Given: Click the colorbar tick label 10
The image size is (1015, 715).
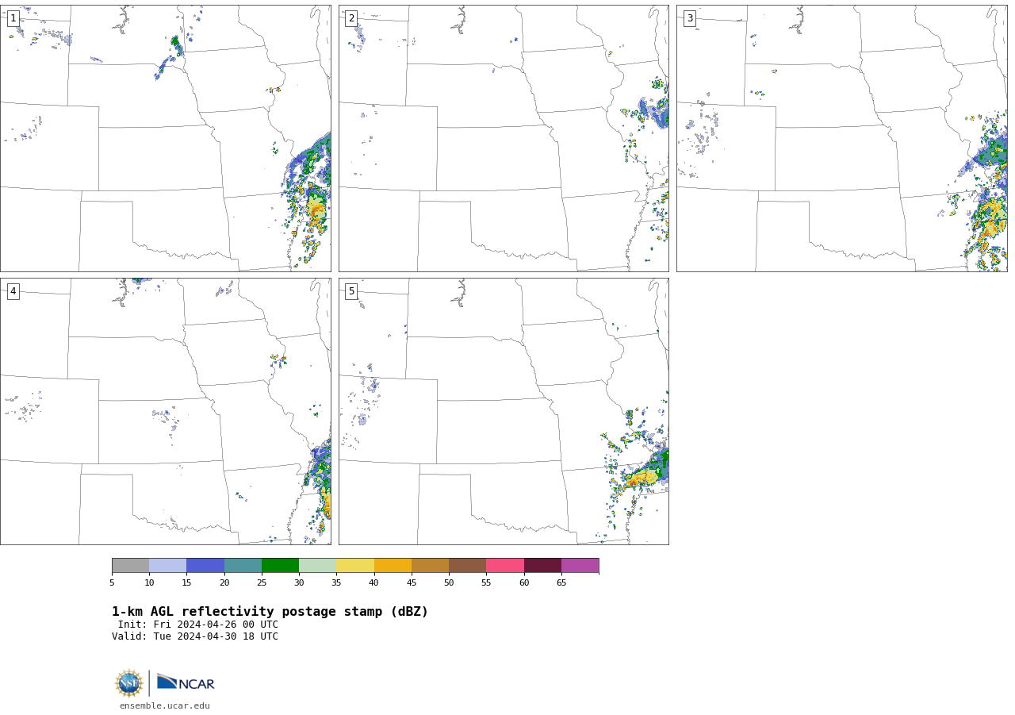Looking at the screenshot, I should coord(149,583).
